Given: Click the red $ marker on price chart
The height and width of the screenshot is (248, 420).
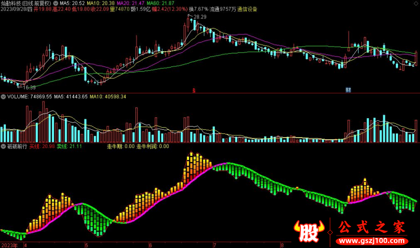Looking at the screenshot, I should click(x=194, y=90).
